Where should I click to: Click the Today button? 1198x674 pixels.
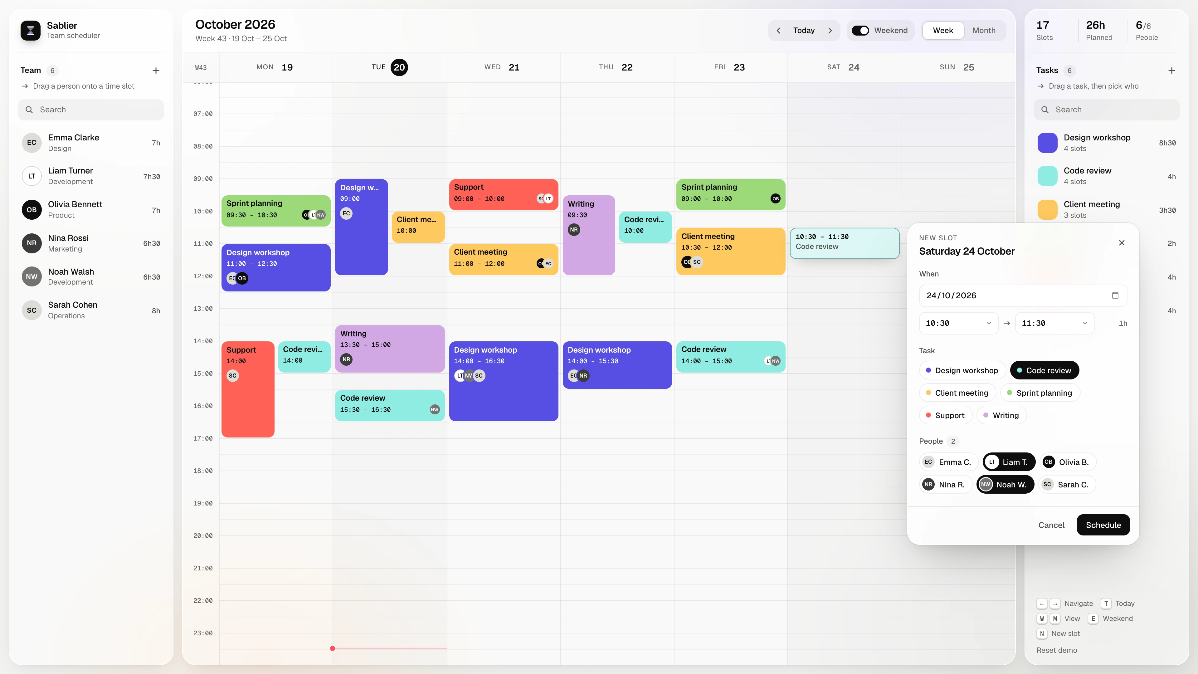804,30
